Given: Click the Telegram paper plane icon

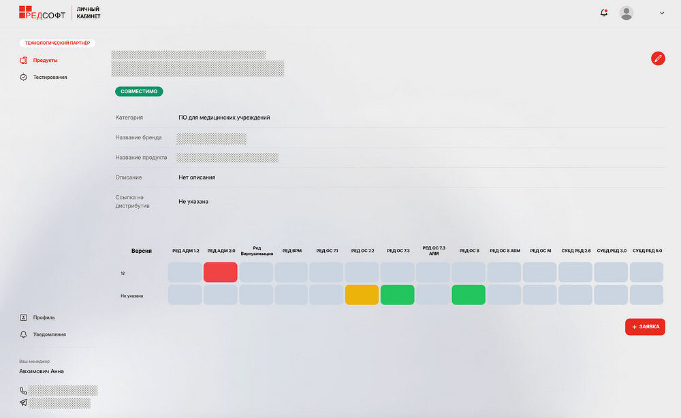Looking at the screenshot, I should pyautogui.click(x=24, y=402).
